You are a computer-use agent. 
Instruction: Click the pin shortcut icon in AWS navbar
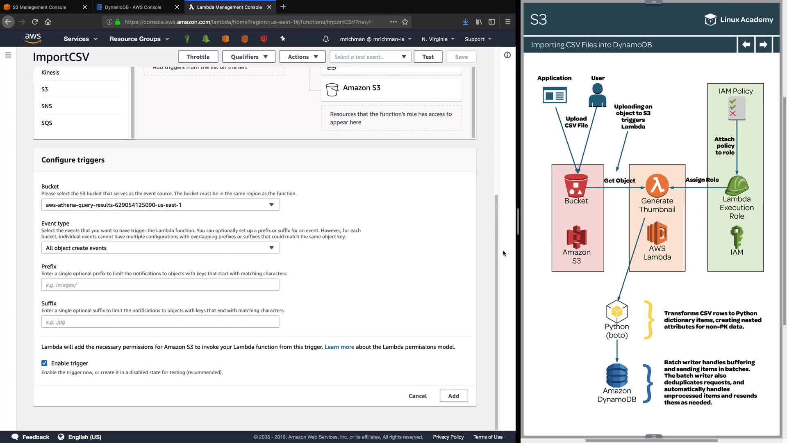282,39
